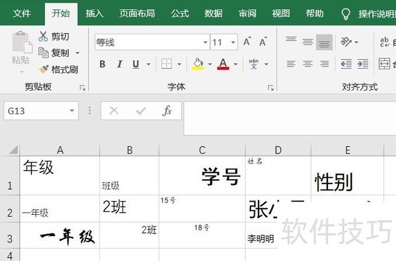Select column C header
The height and width of the screenshot is (261, 396).
pyautogui.click(x=202, y=150)
